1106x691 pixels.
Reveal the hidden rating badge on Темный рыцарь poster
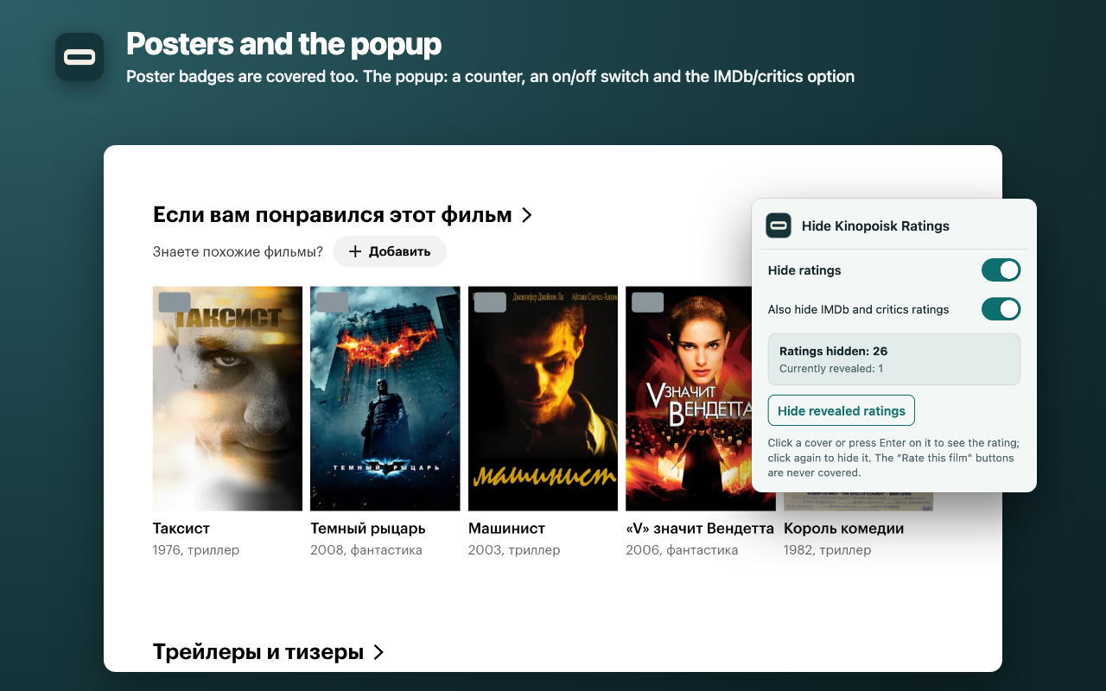pos(332,302)
